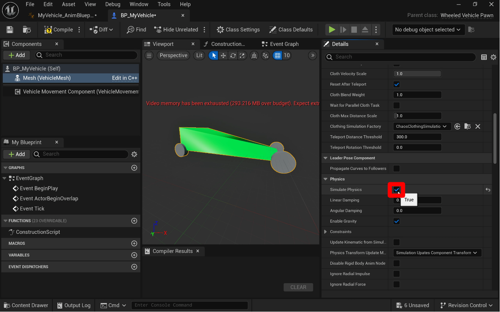Toggle Ignore Radial Impulse checkbox

397,274
